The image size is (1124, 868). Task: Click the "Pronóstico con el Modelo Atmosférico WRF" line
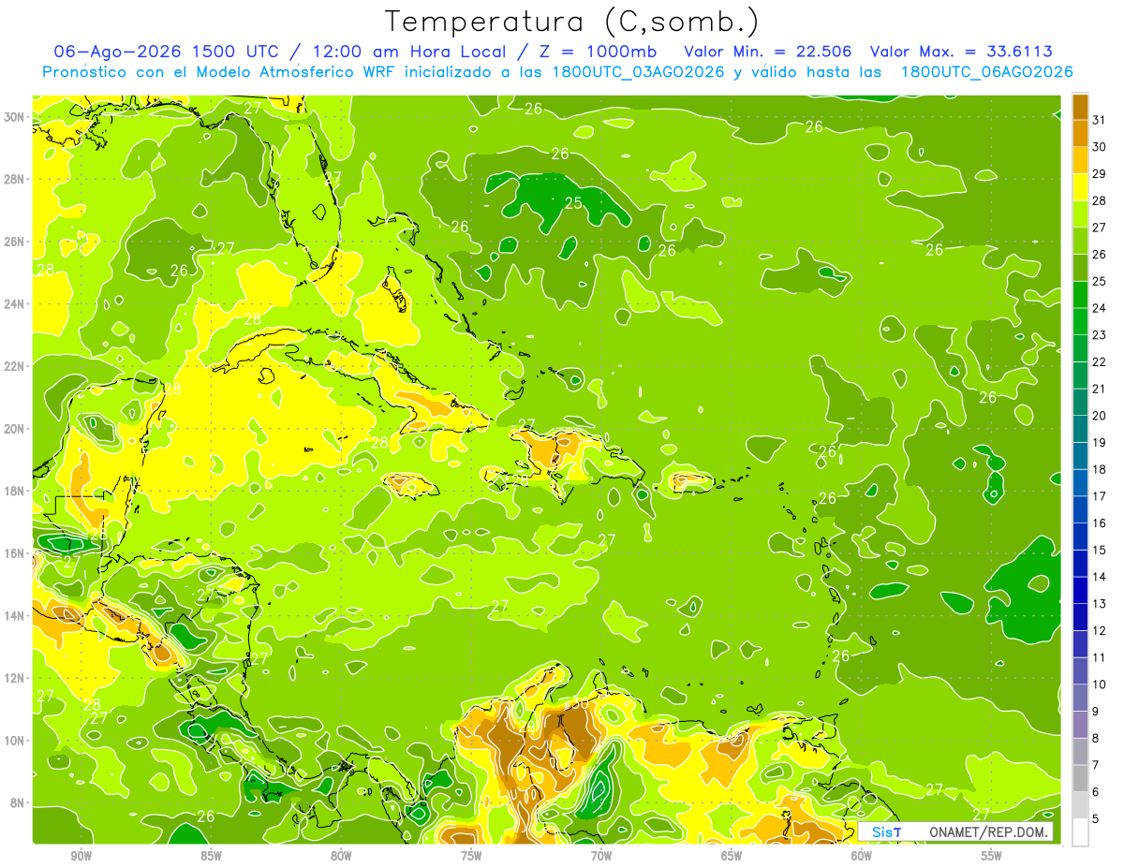(557, 72)
